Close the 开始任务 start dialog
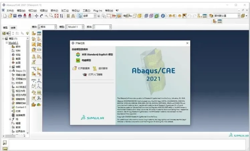The width and height of the screenshot is (250, 151). (187, 43)
